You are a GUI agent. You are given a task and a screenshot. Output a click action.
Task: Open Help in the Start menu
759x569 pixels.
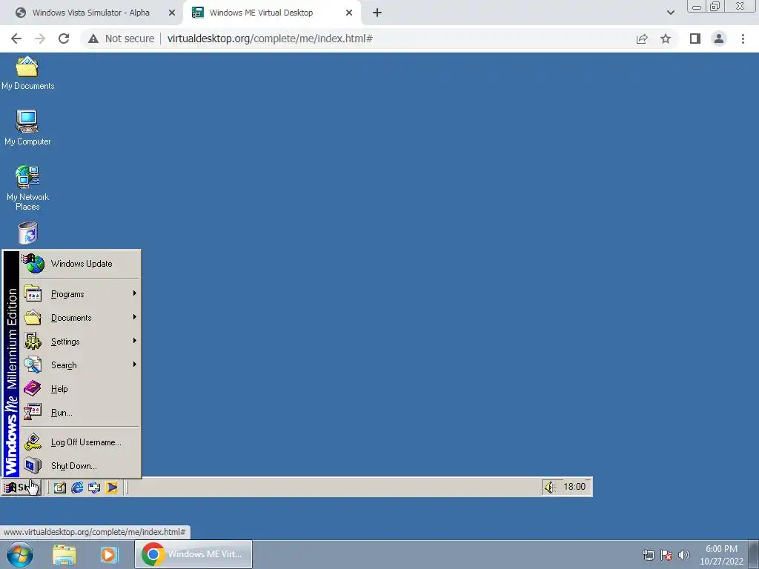click(80, 388)
